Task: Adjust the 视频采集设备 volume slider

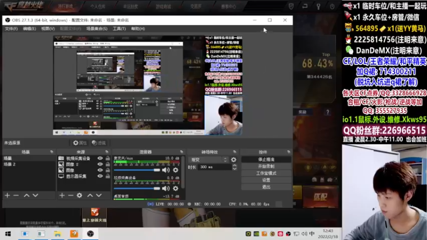Action: tap(137, 188)
